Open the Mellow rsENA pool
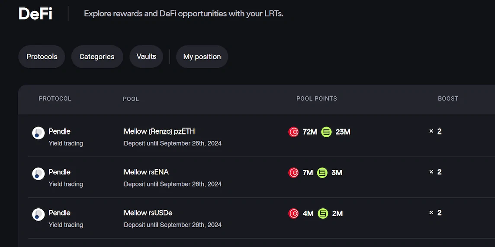Image resolution: width=495 pixels, height=247 pixels. [146, 172]
